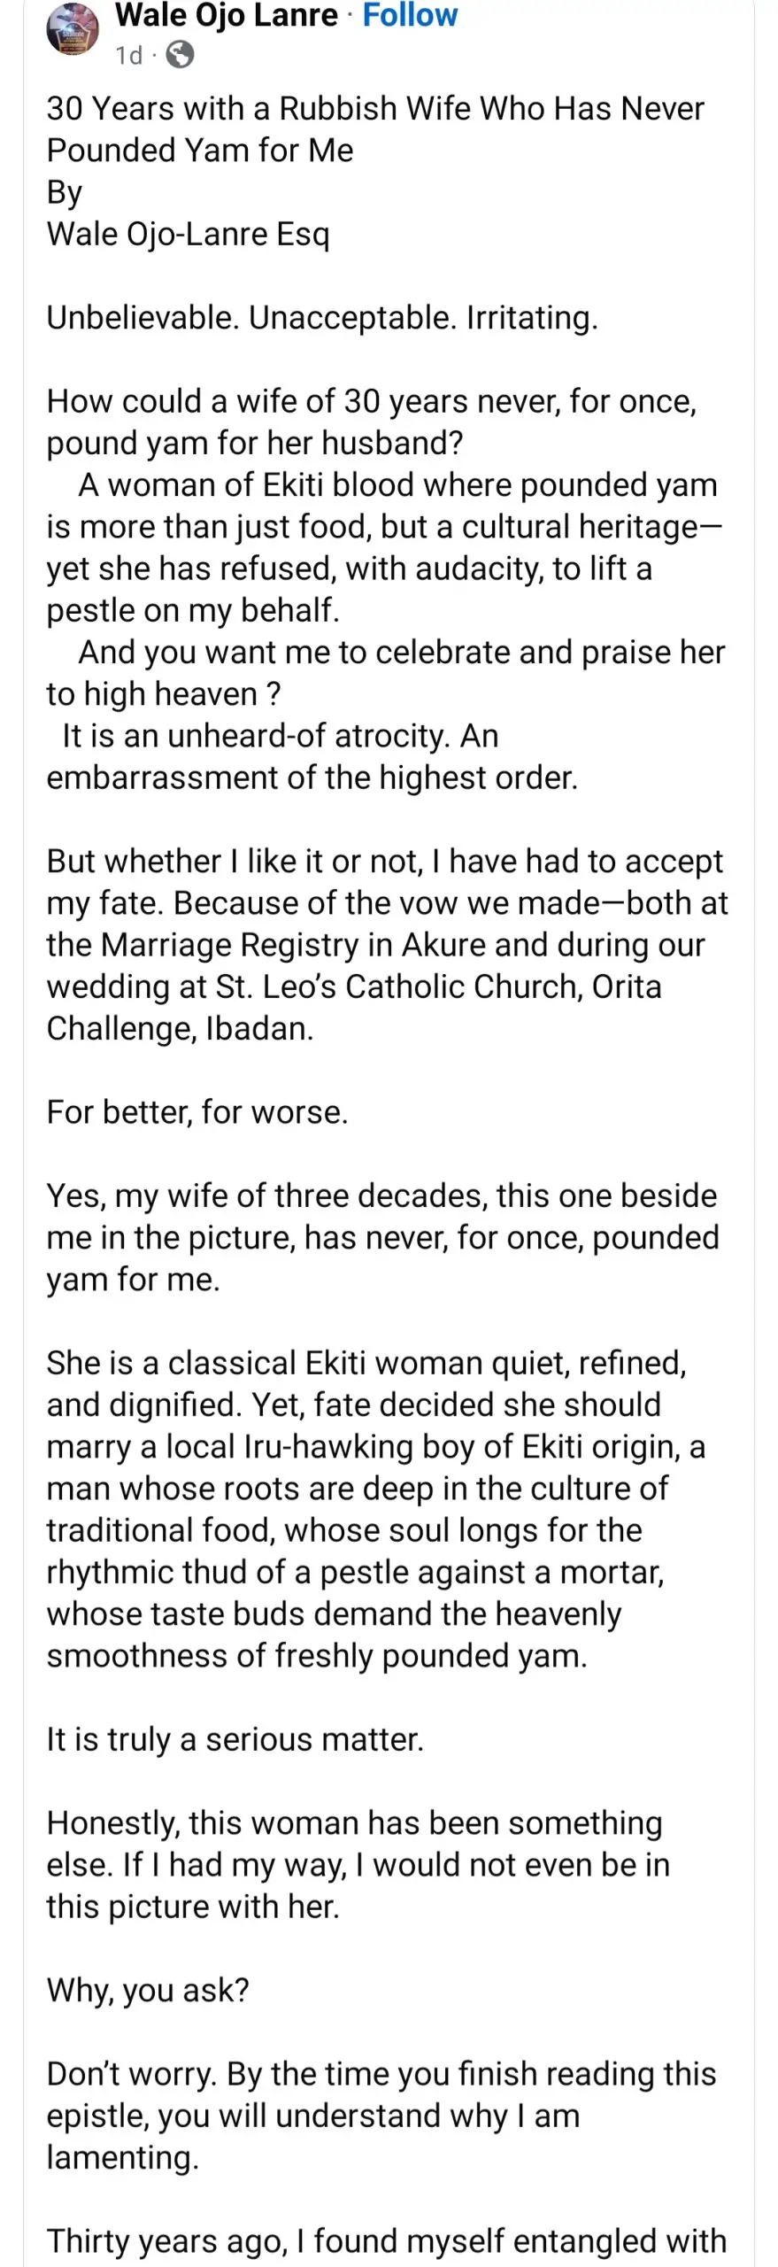Click the public globe privacy icon
Image resolution: width=778 pixels, height=2267 pixels.
(x=180, y=56)
